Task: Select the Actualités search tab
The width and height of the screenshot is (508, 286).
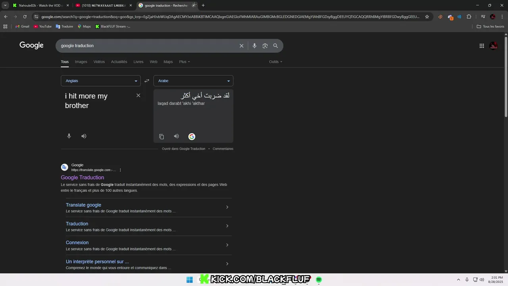Action: click(119, 62)
